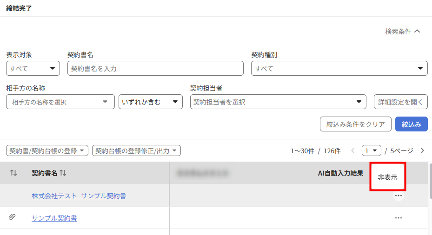Collapse the 検索条件 search conditions panel
Image resolution: width=432 pixels, height=235 pixels.
click(403, 32)
